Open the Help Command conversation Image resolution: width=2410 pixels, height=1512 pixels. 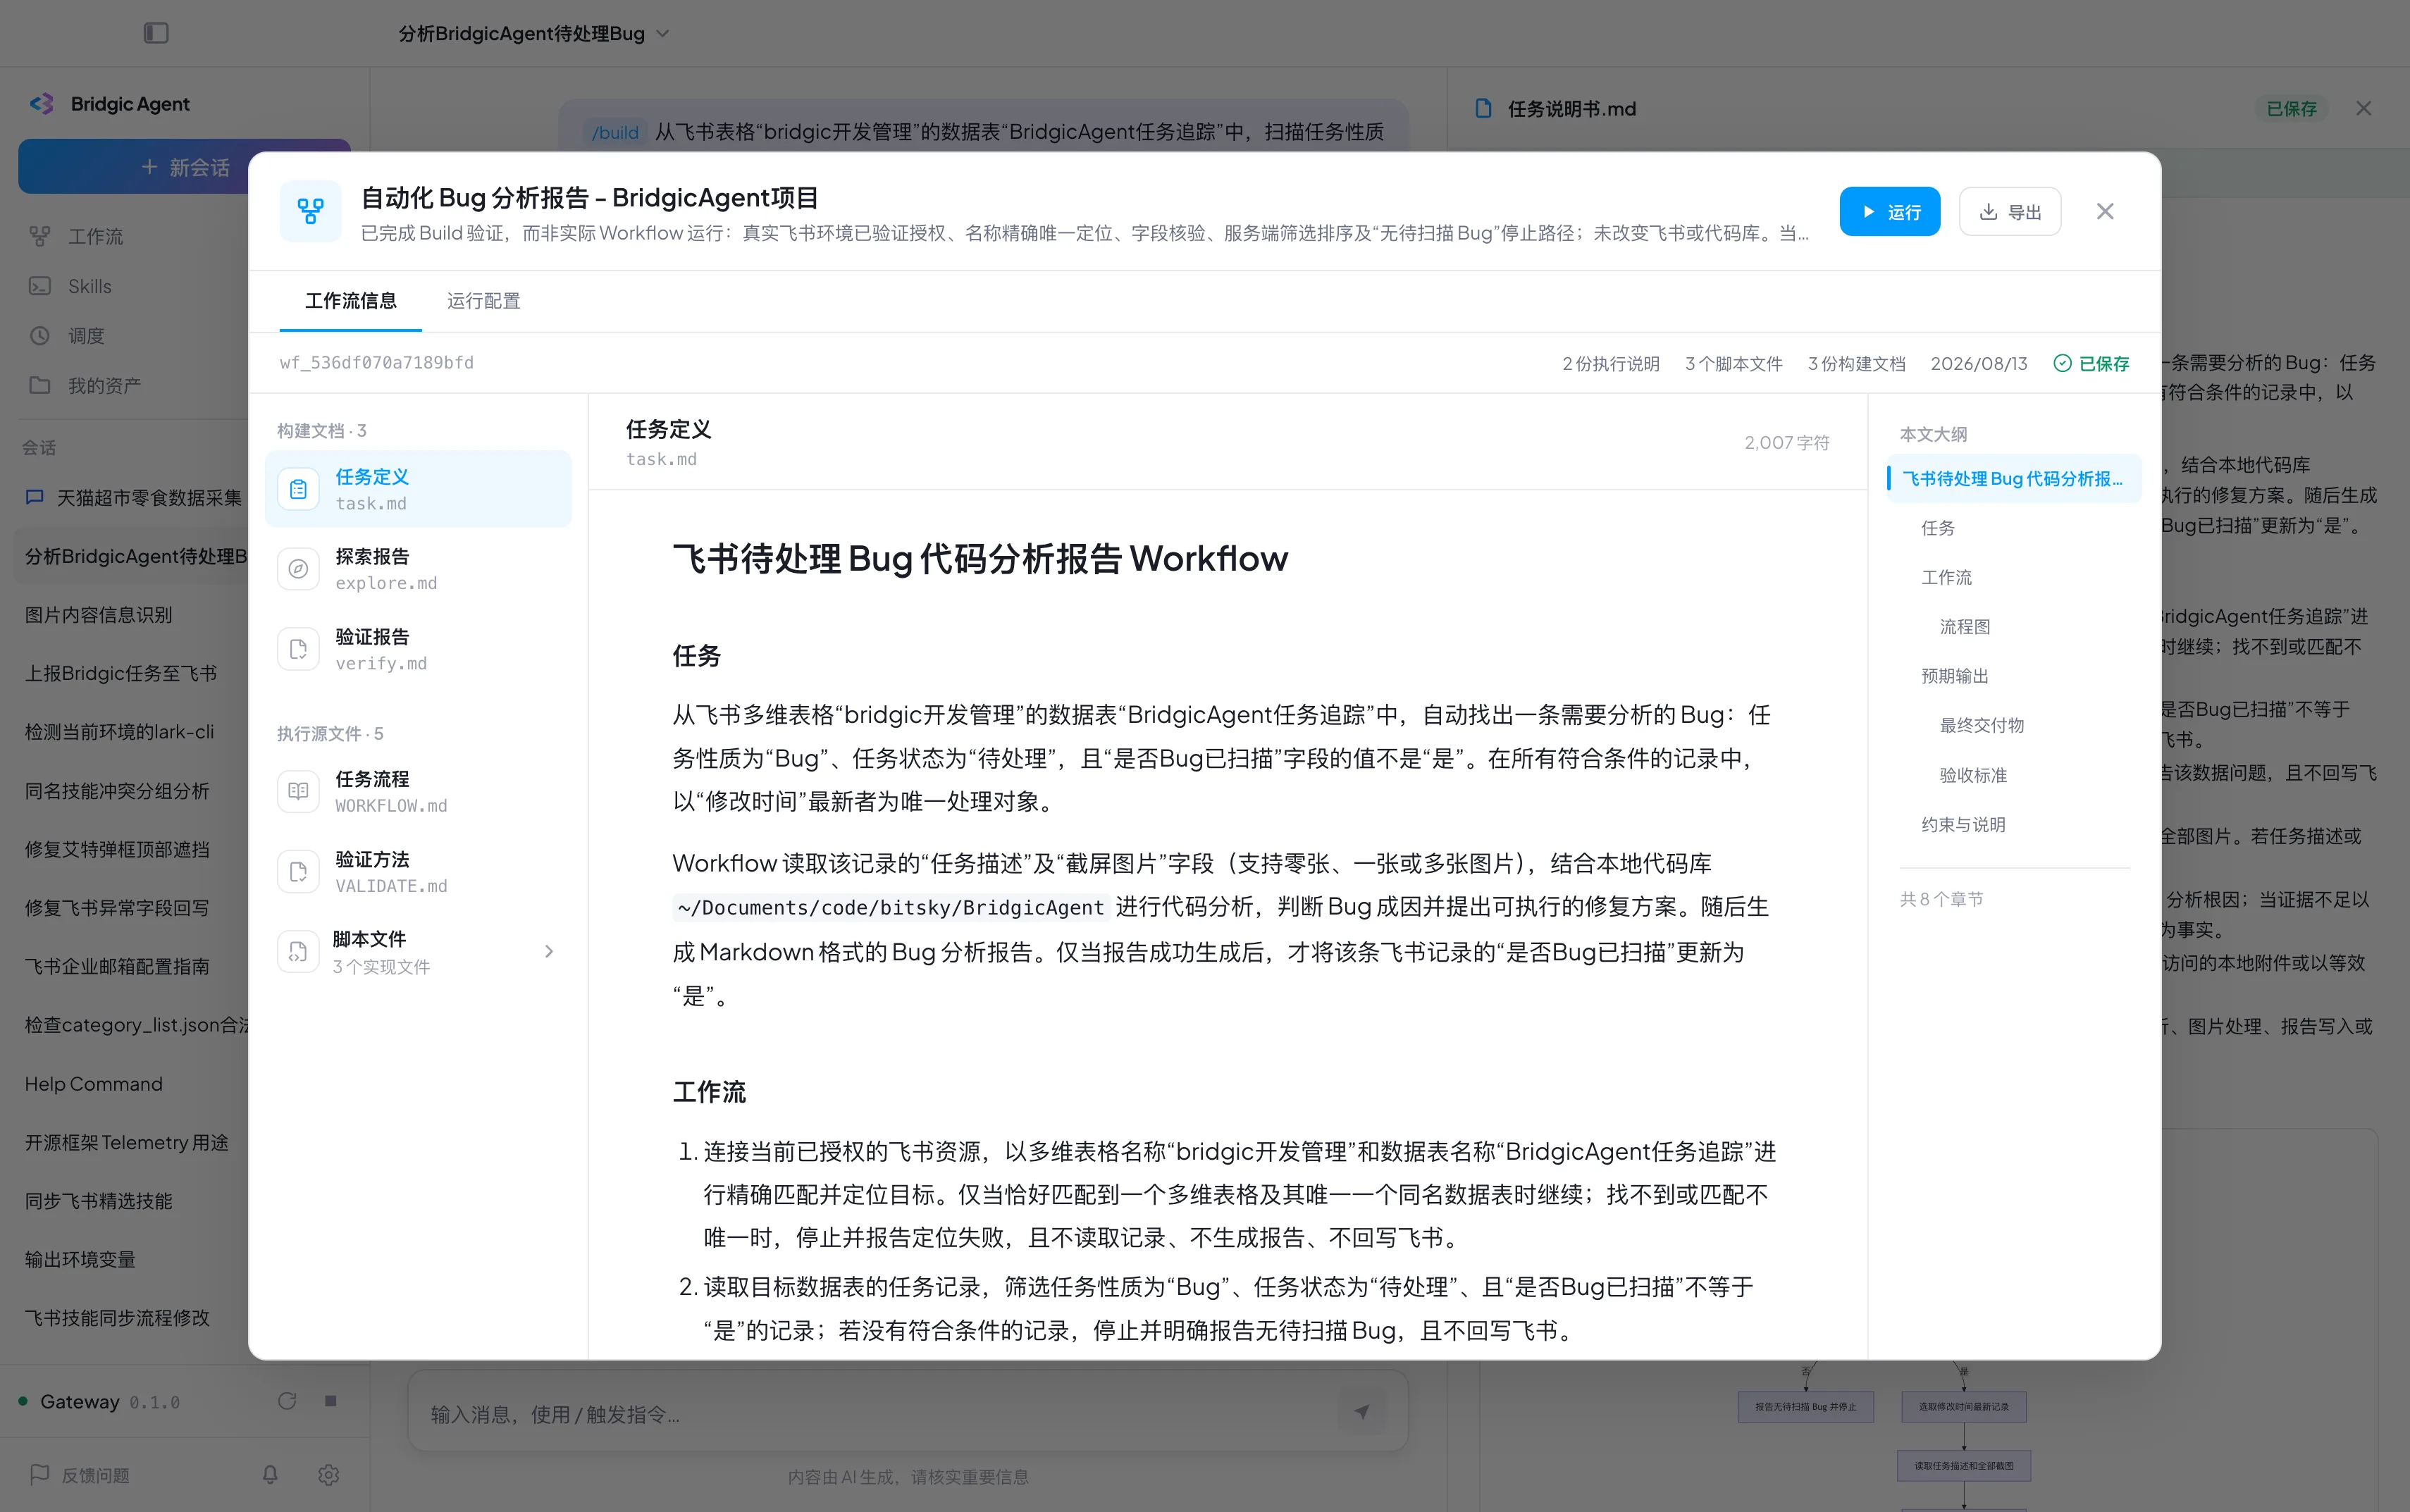click(x=93, y=1084)
